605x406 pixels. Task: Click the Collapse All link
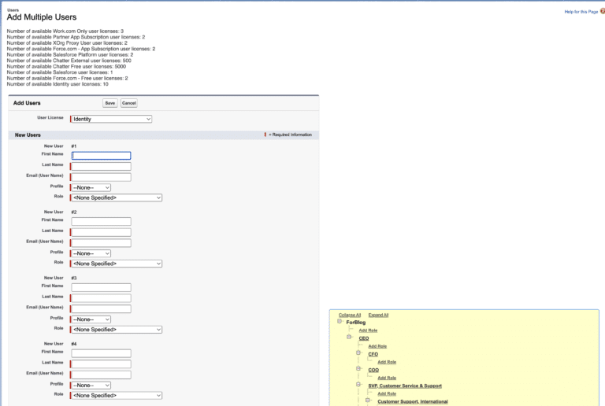(350, 315)
